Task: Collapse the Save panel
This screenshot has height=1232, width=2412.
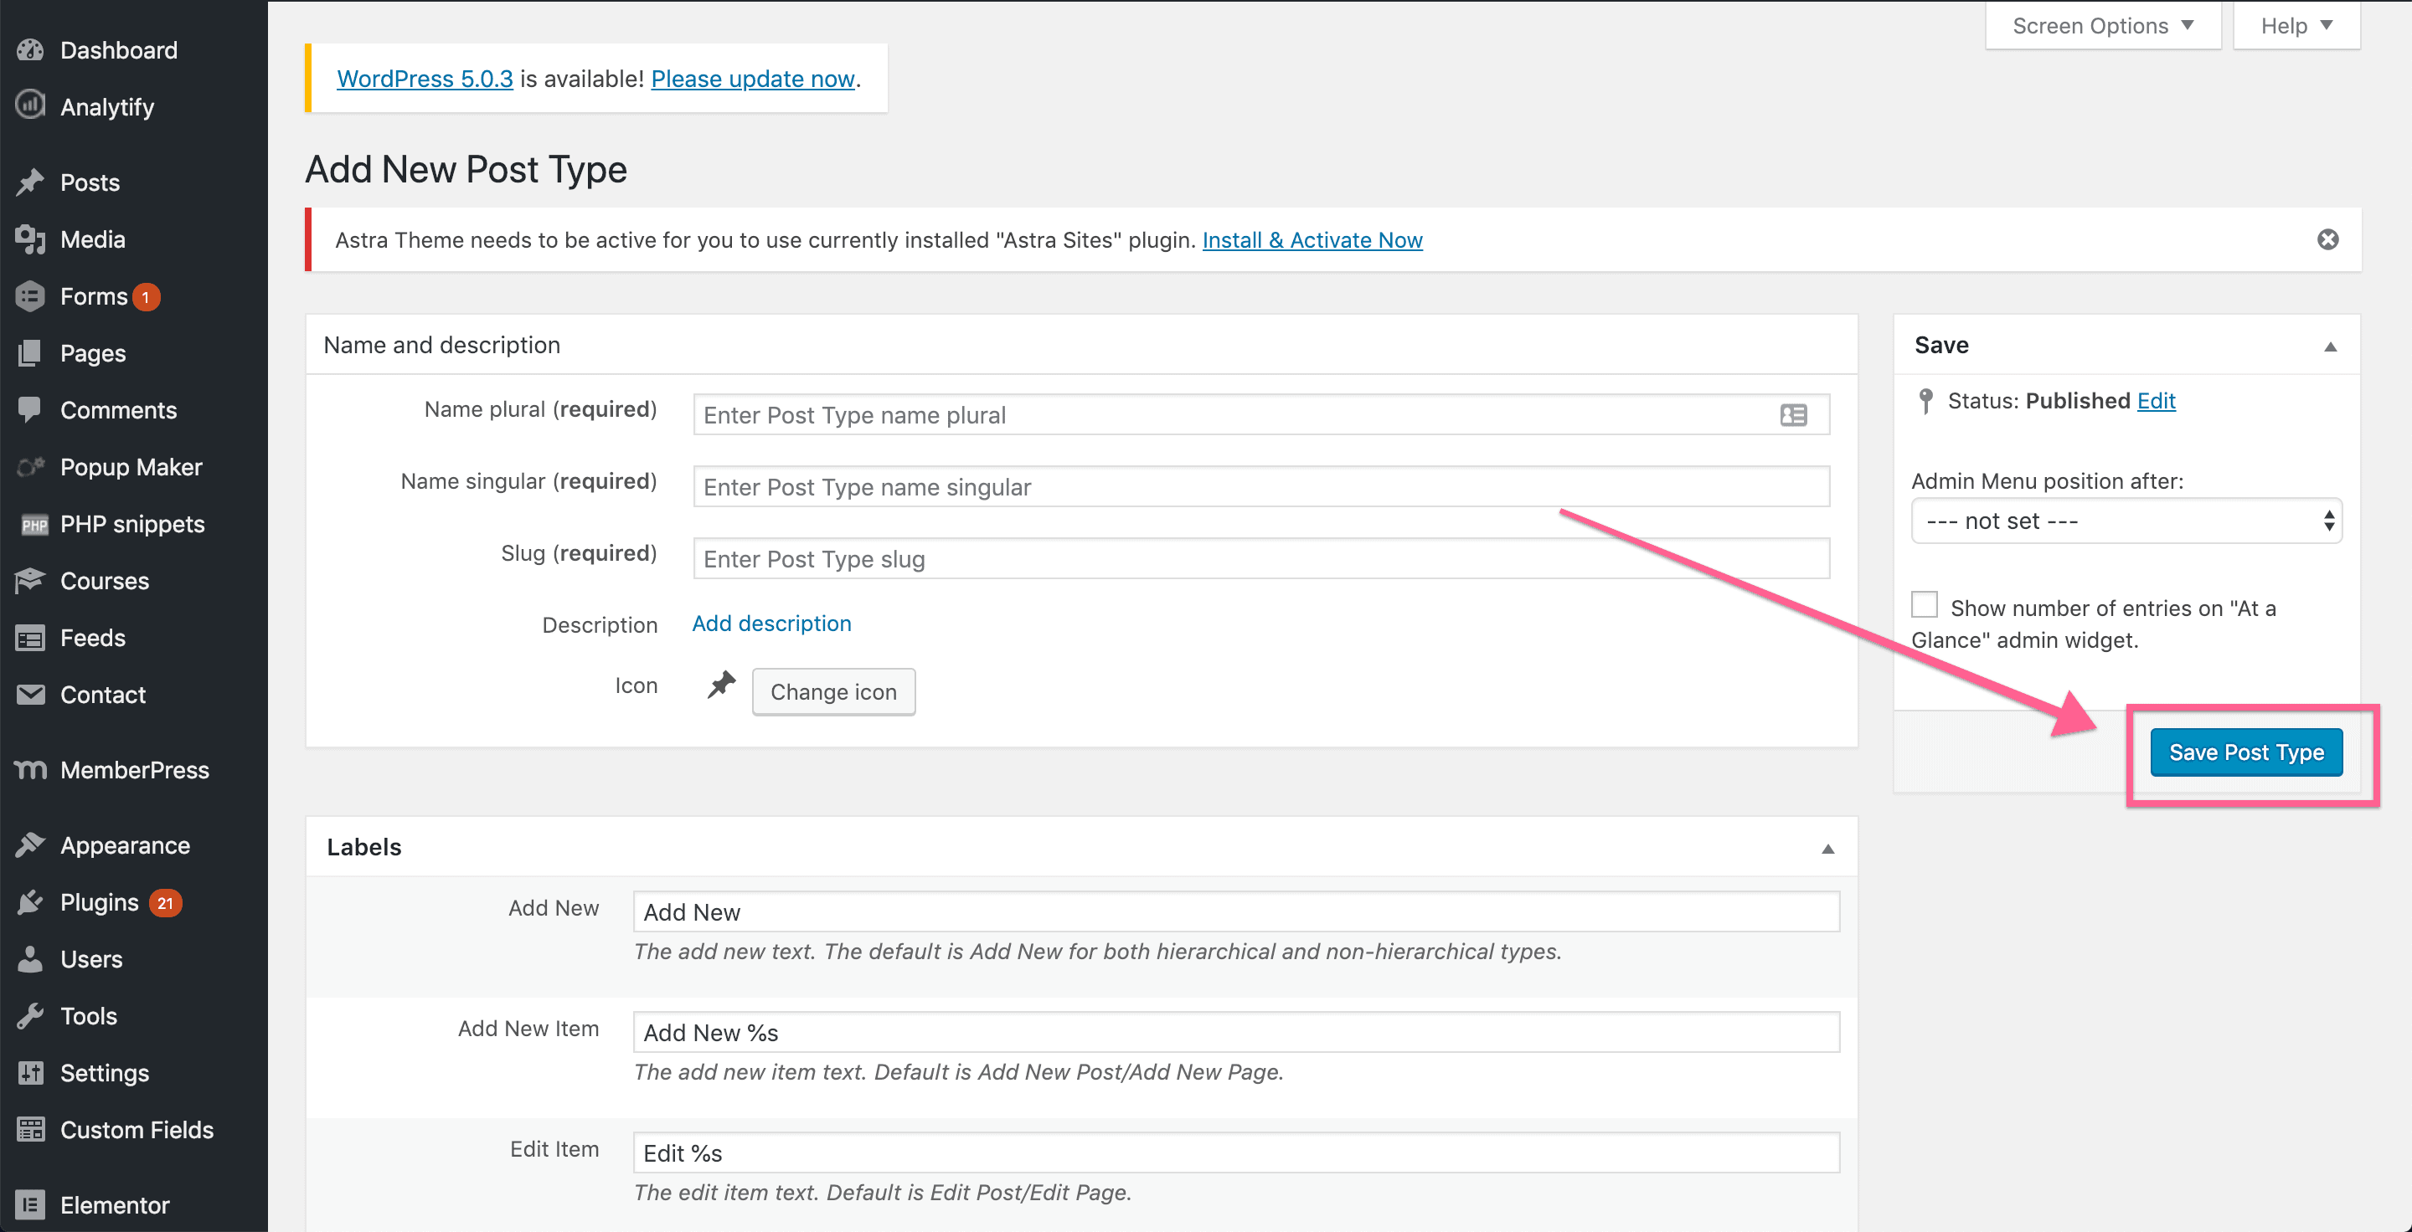Action: point(2331,347)
